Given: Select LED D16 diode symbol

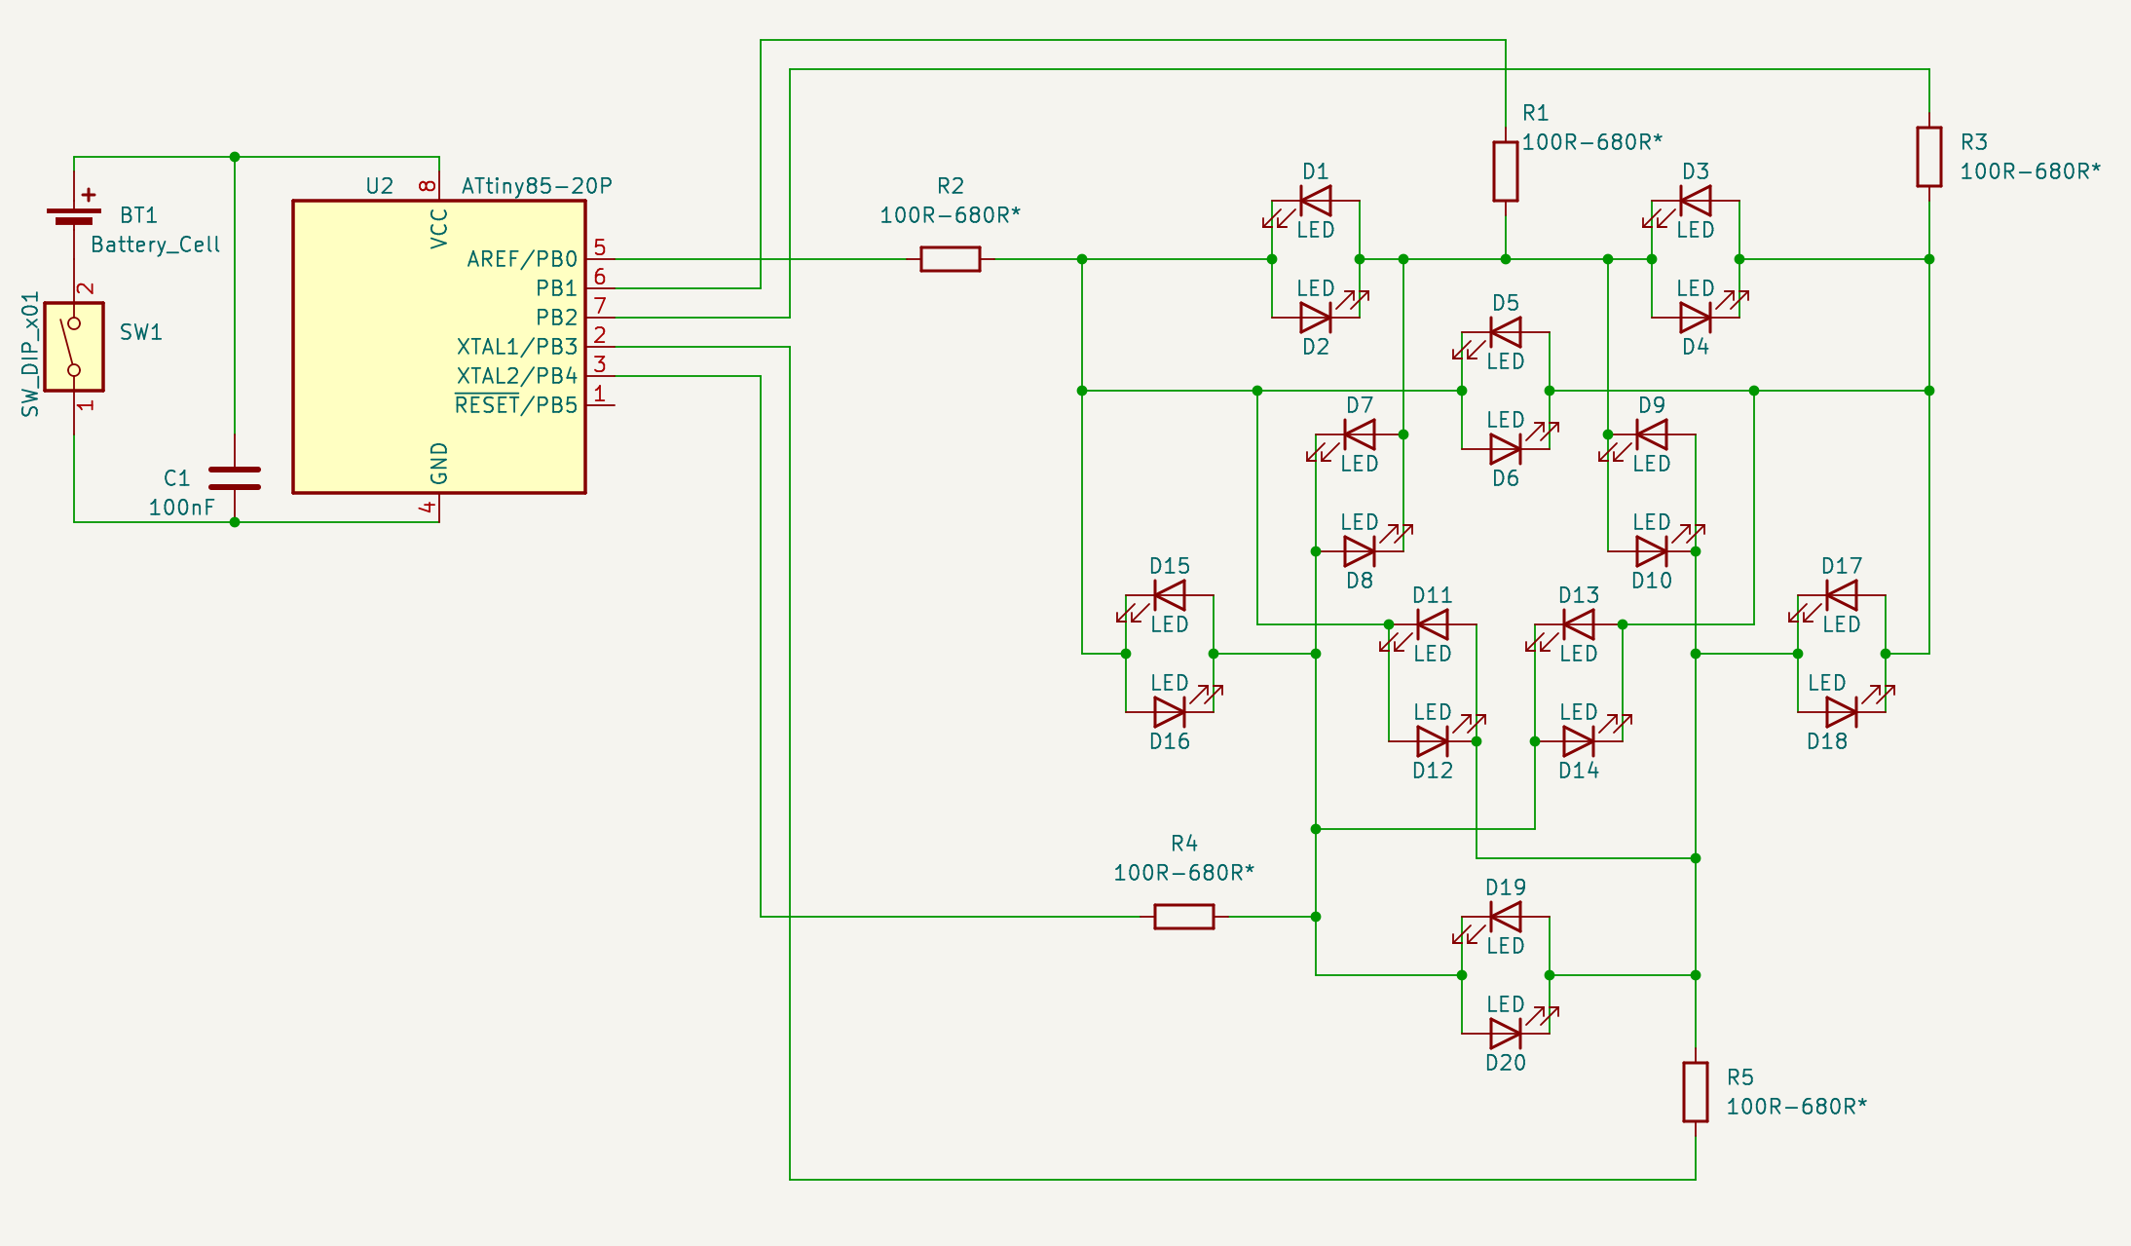Looking at the screenshot, I should point(1170,712).
